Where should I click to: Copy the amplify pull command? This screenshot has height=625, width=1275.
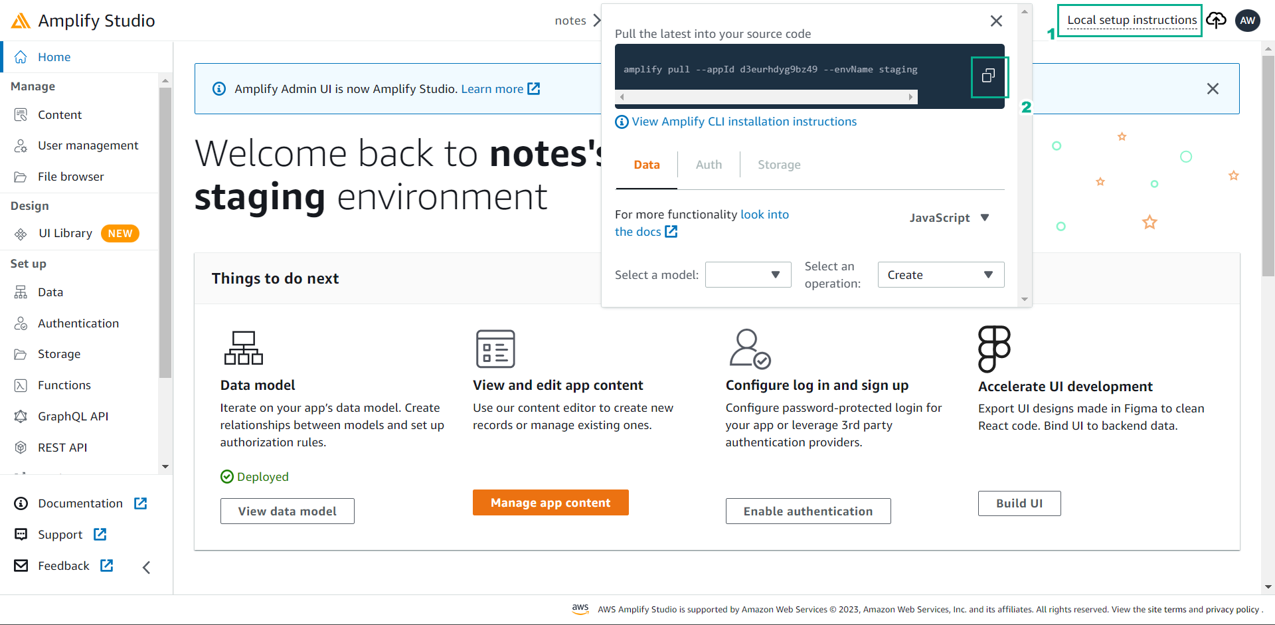coord(988,76)
